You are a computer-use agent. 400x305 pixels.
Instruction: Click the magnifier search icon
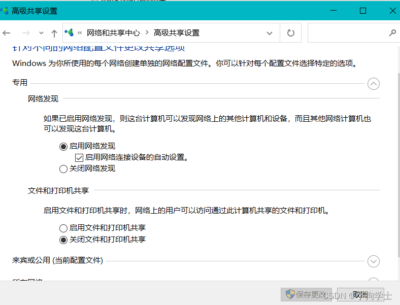click(x=392, y=32)
